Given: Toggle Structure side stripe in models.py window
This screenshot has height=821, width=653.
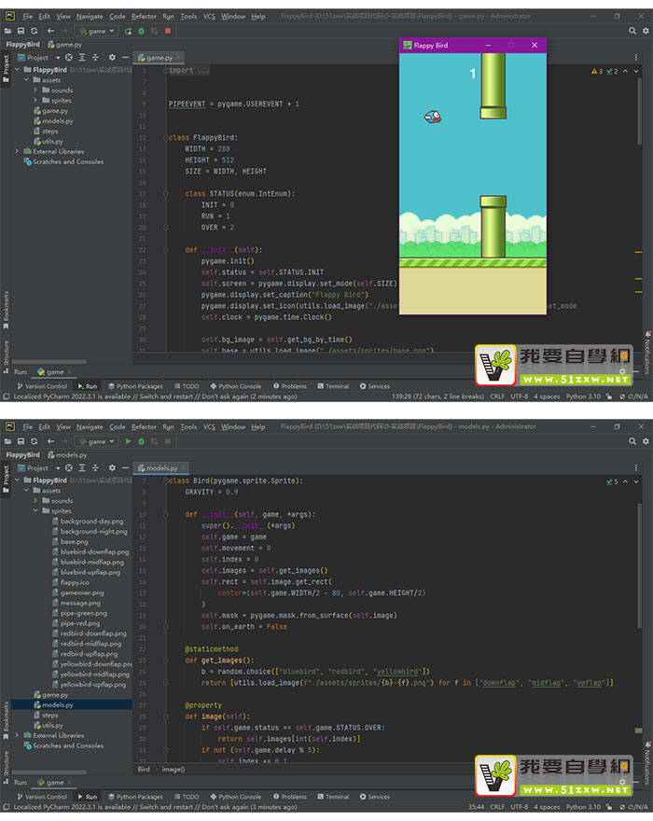Looking at the screenshot, I should point(7,767).
